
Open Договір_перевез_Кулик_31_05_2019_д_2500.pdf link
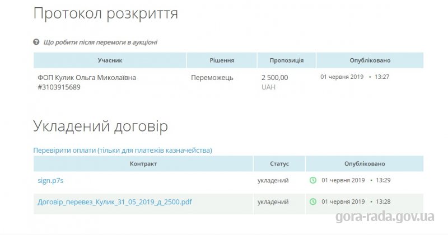(115, 202)
